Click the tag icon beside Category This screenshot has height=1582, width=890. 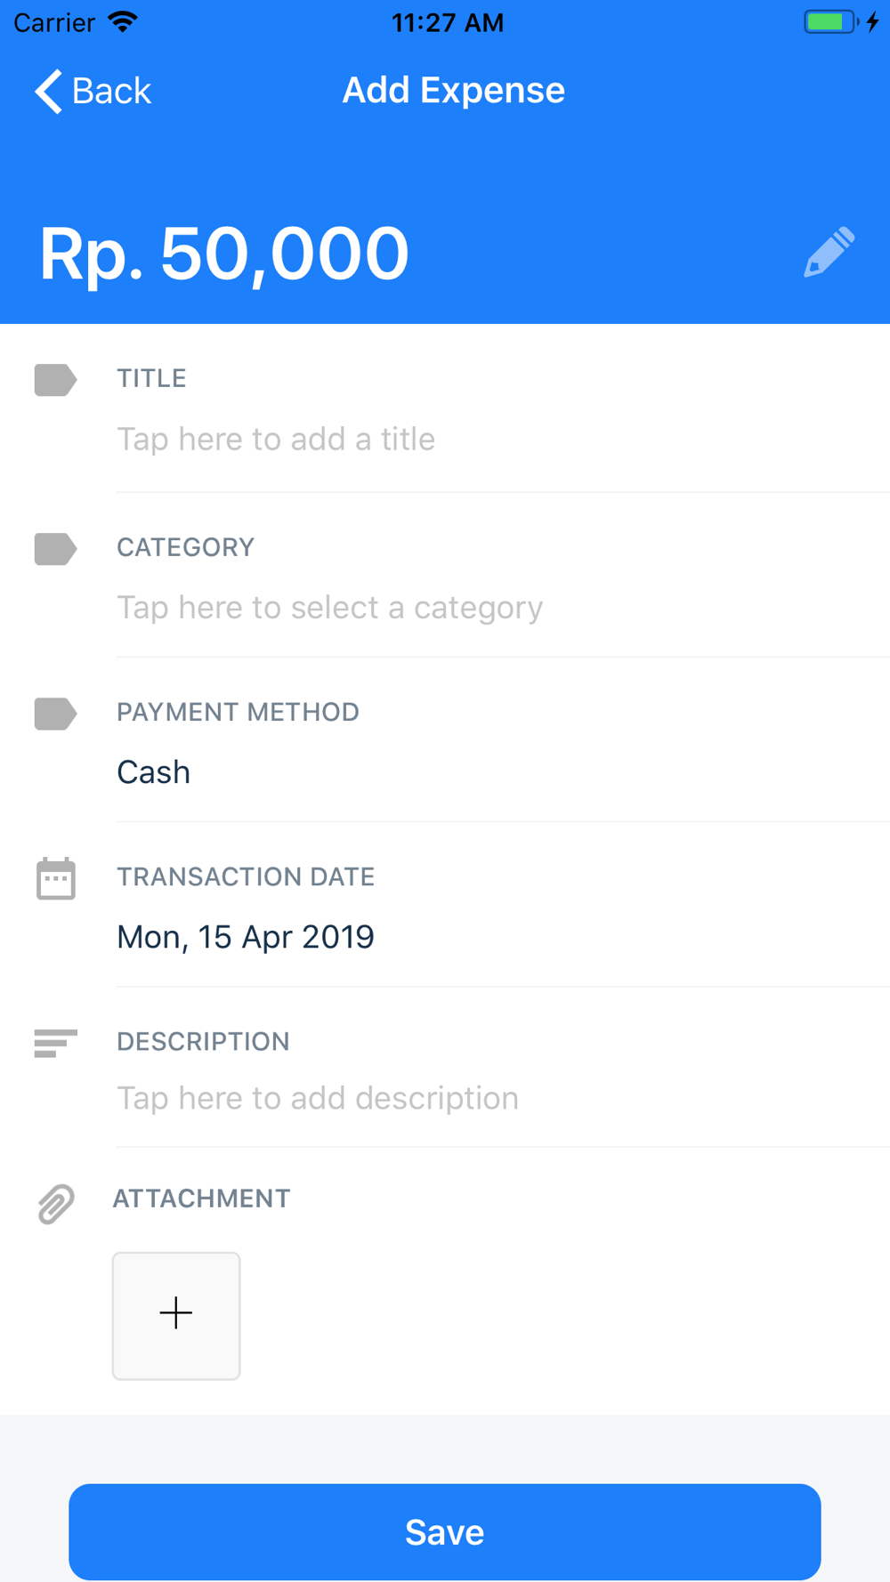click(x=55, y=549)
